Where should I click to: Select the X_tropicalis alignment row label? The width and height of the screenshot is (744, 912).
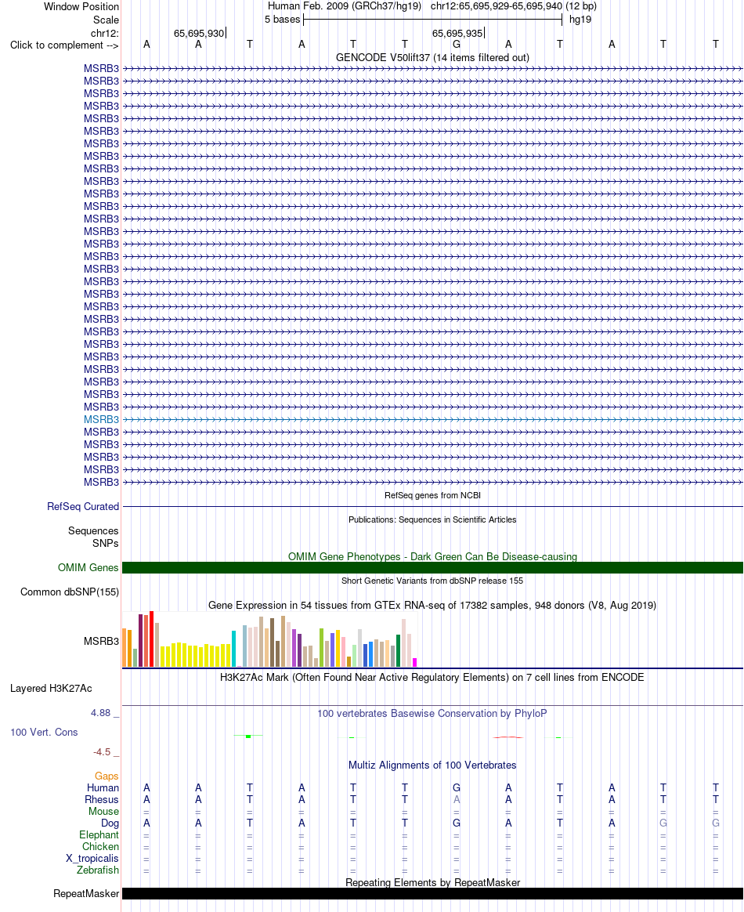pos(92,859)
